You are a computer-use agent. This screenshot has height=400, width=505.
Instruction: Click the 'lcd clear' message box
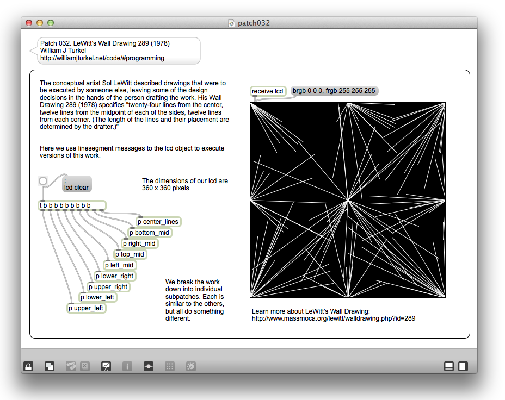point(77,184)
